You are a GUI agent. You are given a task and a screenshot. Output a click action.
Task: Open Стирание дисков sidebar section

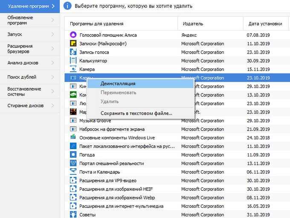tap(30, 105)
